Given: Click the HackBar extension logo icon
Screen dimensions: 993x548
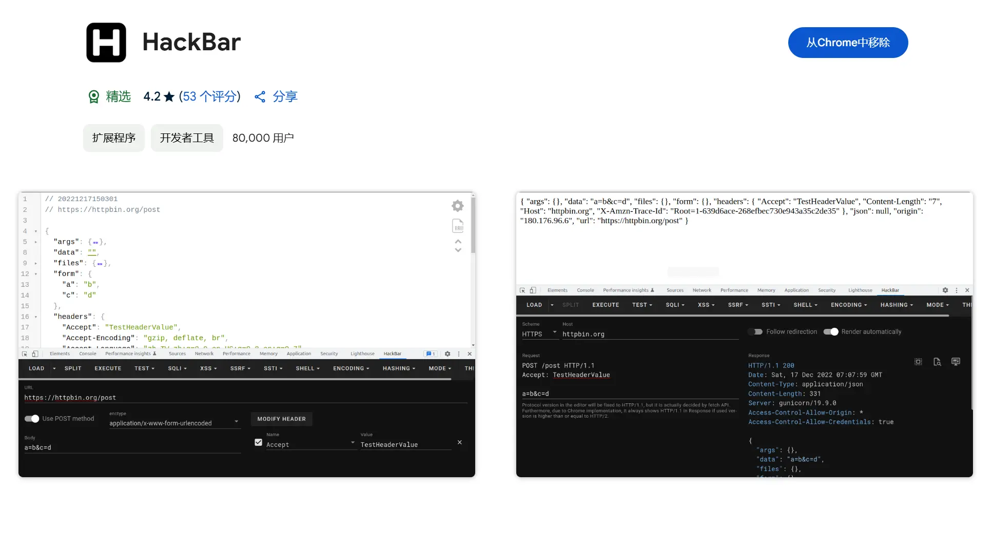Looking at the screenshot, I should tap(106, 43).
